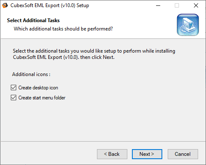206x165 pixels.
Task: Proceed with the Next > button
Action: [x=147, y=154]
